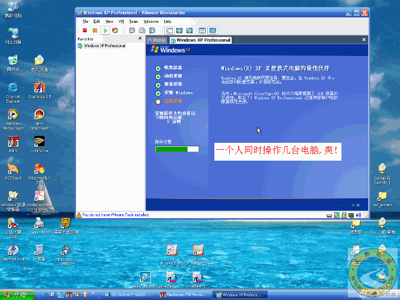The width and height of the screenshot is (400, 300).
Task: Open the ScanWizard 5 desktop icon
Action: coord(40,90)
